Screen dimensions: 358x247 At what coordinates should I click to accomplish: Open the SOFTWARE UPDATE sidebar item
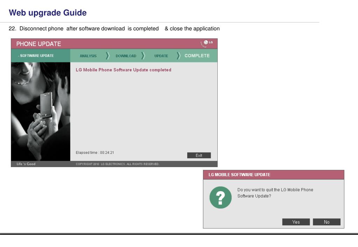click(36, 55)
